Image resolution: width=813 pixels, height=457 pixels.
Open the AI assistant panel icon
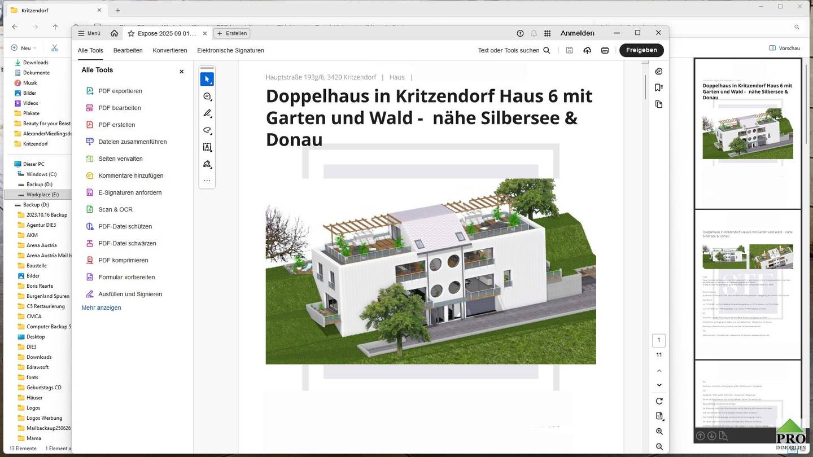659,71
